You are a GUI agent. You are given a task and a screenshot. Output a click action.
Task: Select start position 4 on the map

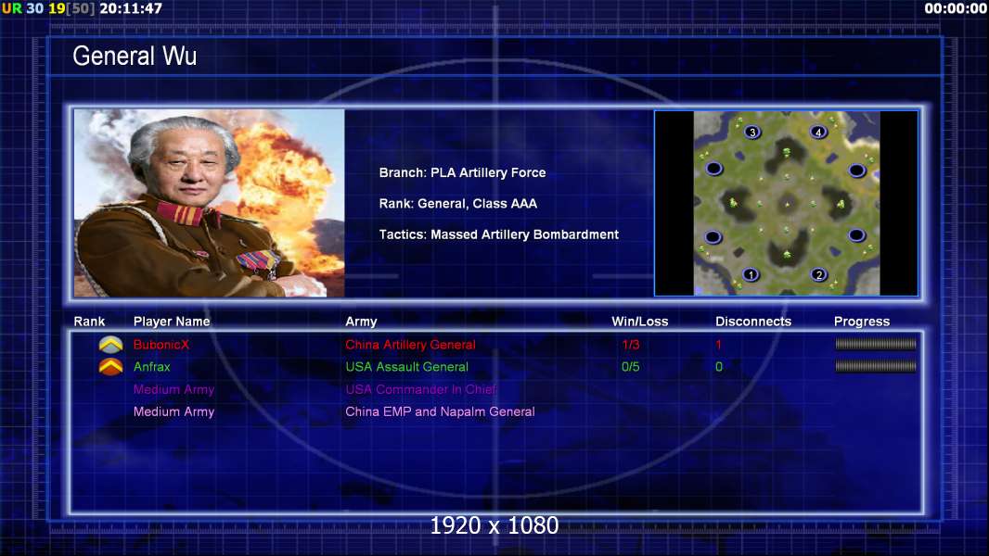[818, 133]
